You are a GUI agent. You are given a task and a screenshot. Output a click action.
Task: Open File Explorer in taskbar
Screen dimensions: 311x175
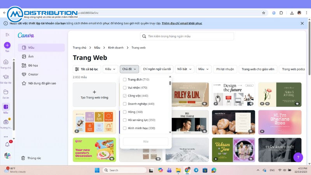pyautogui.click(x=178, y=170)
